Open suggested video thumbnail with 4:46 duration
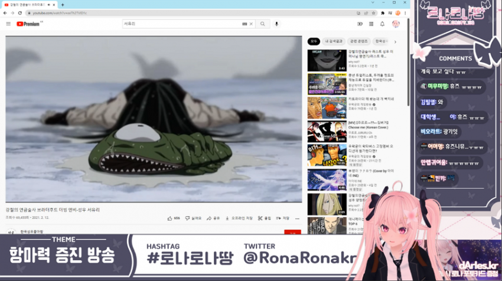Image resolution: width=502 pixels, height=281 pixels. tap(327, 180)
